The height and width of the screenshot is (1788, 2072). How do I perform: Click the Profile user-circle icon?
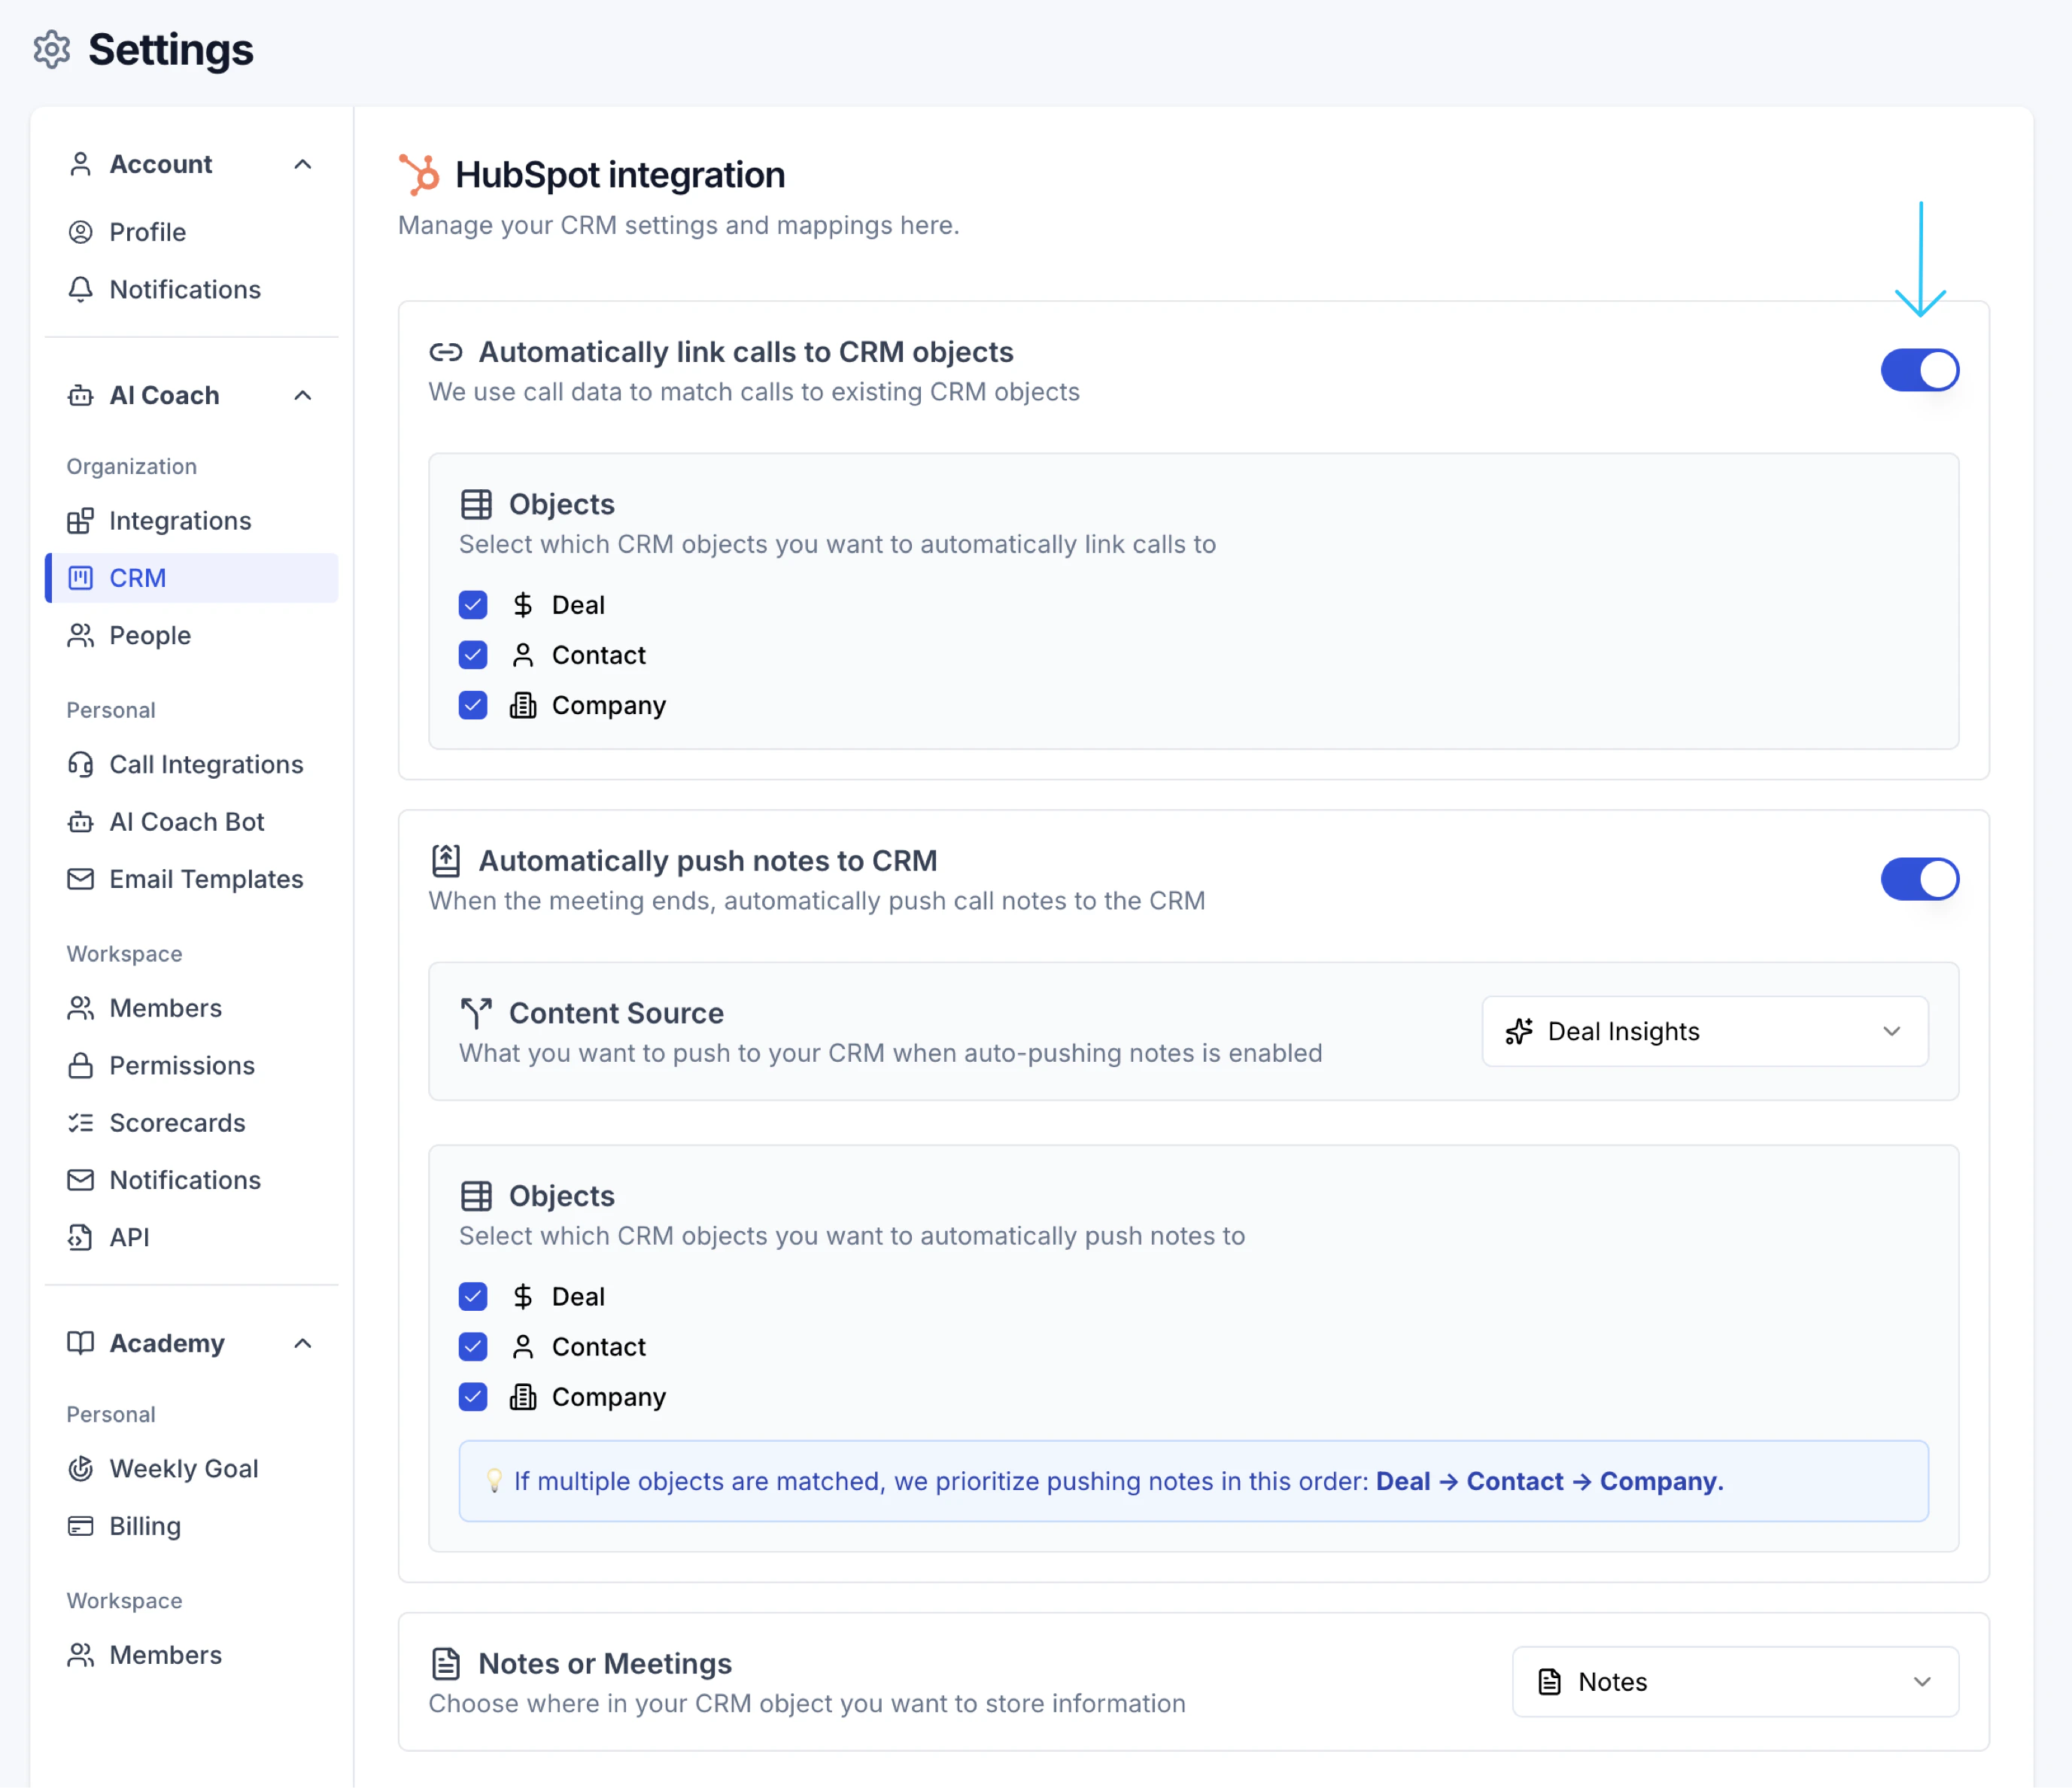(x=81, y=232)
